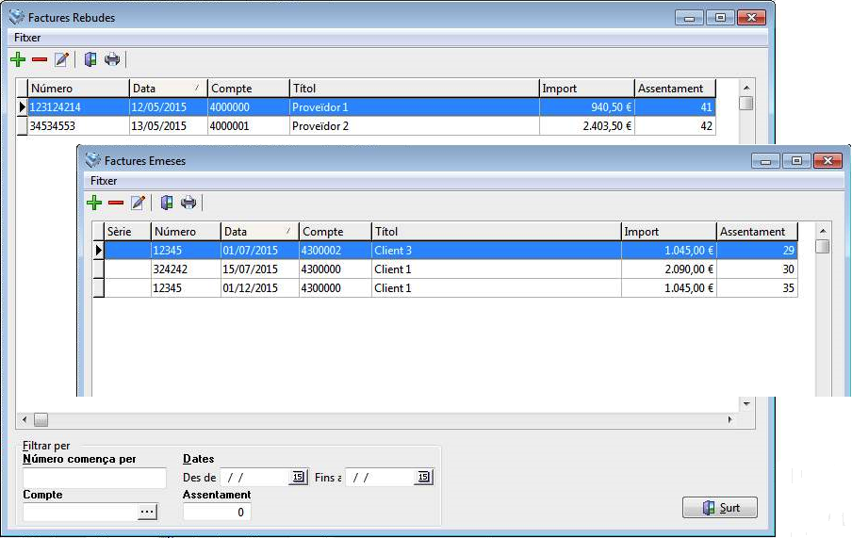The height and width of the screenshot is (538, 852).
Task: Sort by Títol column in Factures Rebudes
Action: point(414,88)
